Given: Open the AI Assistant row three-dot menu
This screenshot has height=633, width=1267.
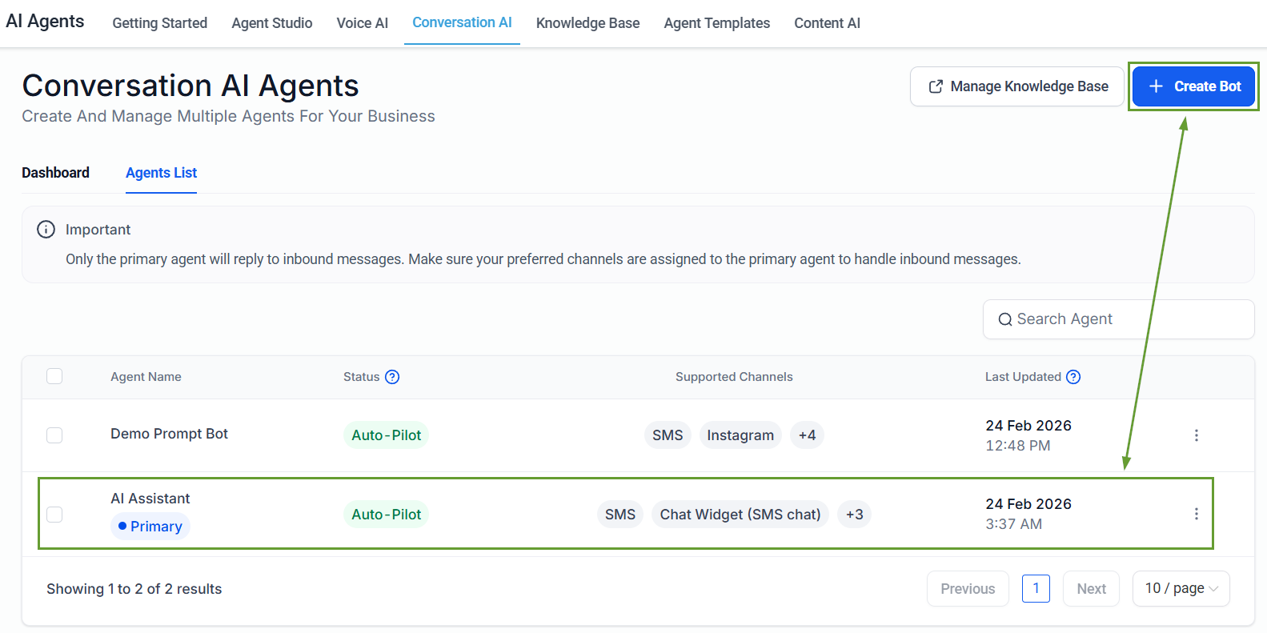Looking at the screenshot, I should click(x=1197, y=514).
